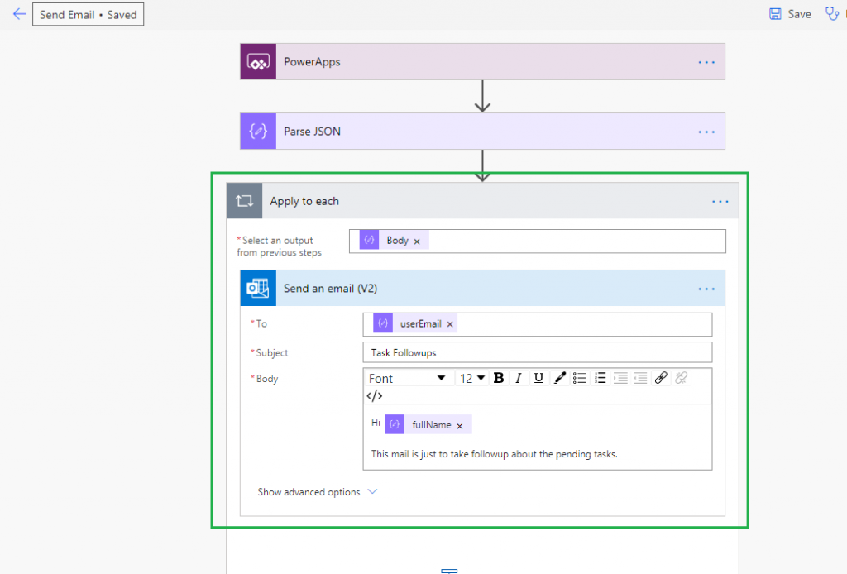The width and height of the screenshot is (847, 574).
Task: Open the font color pen tool
Action: tap(559, 377)
